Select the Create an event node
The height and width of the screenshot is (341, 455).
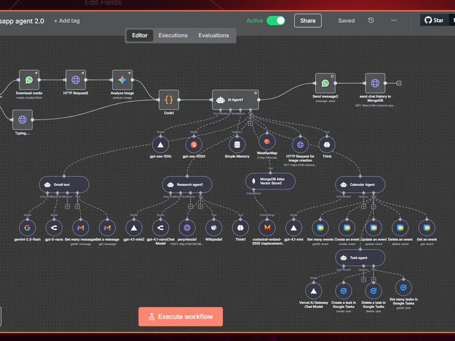347,228
